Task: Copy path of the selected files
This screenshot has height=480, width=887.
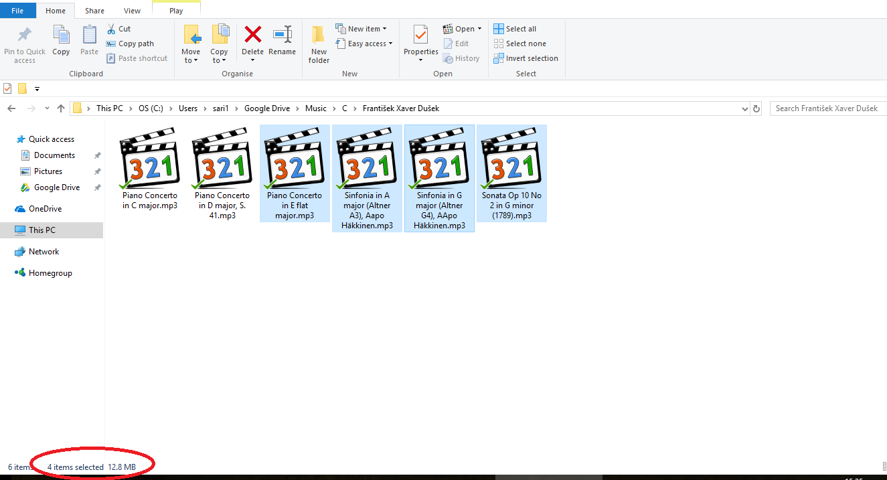Action: 131,43
